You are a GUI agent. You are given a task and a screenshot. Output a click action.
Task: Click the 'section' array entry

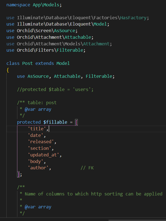(x=41, y=148)
